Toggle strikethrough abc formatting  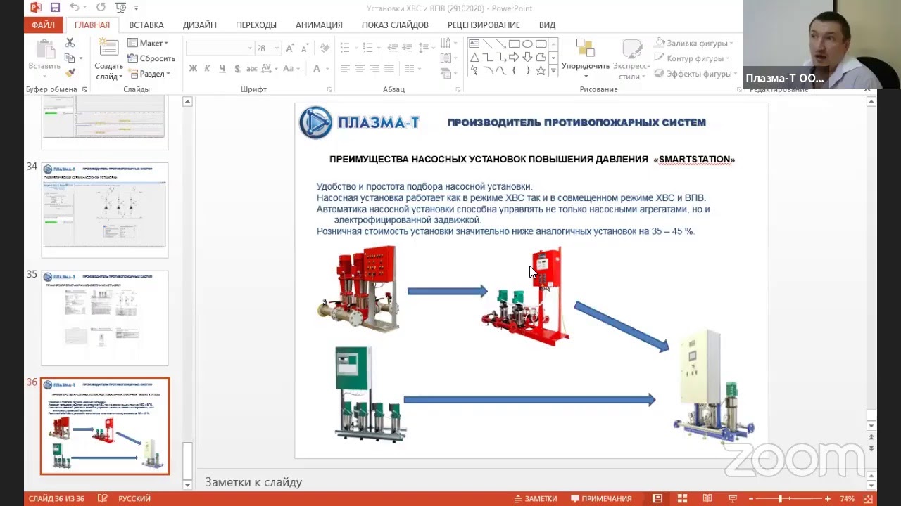[251, 69]
